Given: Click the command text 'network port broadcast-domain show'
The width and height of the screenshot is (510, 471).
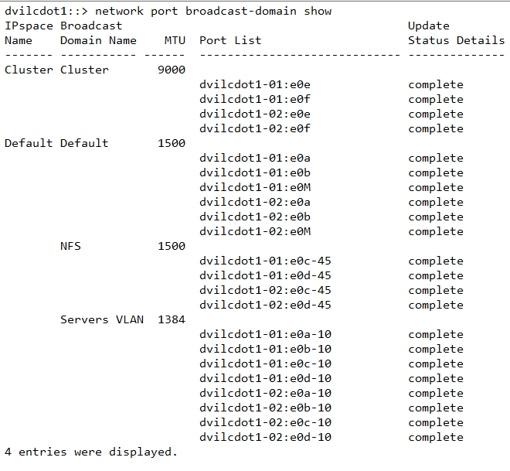Looking at the screenshot, I should [213, 11].
